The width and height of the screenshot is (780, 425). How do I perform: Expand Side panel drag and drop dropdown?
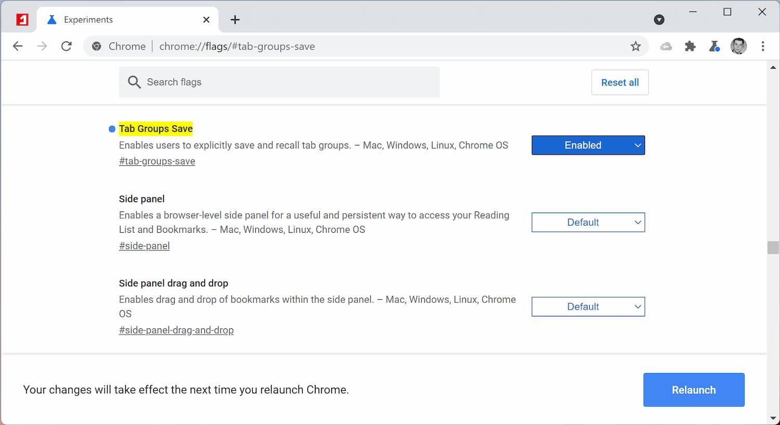[588, 307]
